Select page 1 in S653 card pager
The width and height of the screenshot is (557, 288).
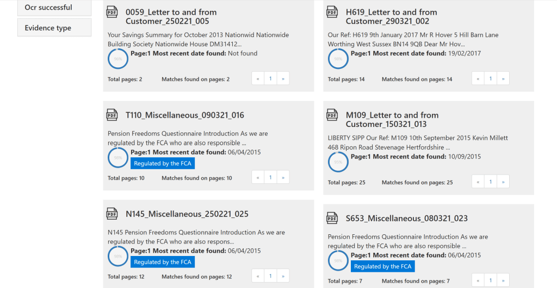(491, 280)
